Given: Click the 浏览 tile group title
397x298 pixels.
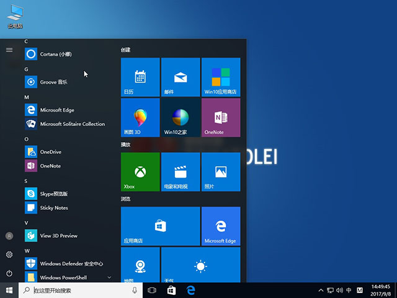Looking at the screenshot, I should click(x=125, y=199).
